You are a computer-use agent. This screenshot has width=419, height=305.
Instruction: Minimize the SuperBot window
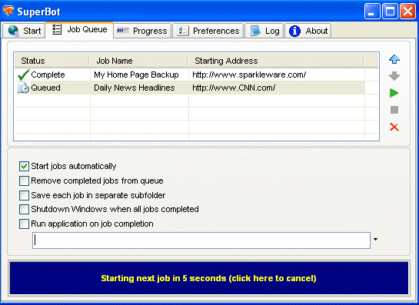pos(372,12)
